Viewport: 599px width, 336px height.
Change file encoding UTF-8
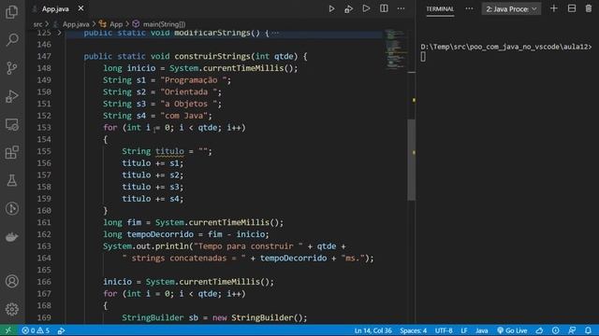click(444, 330)
